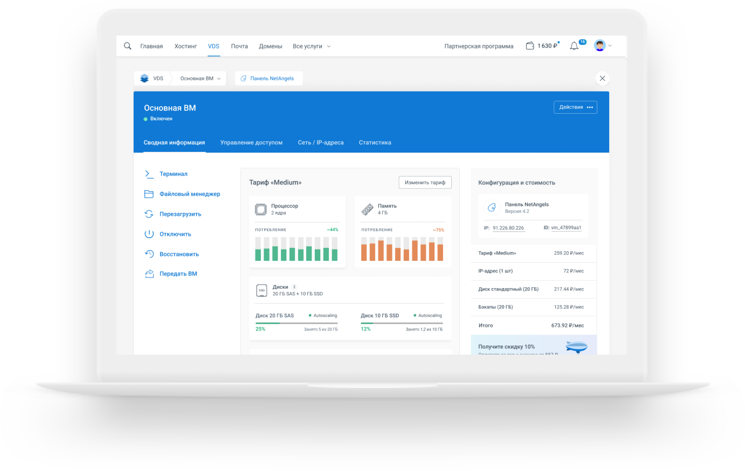
Task: Click the NetAngels logo in configuration card
Action: click(491, 207)
